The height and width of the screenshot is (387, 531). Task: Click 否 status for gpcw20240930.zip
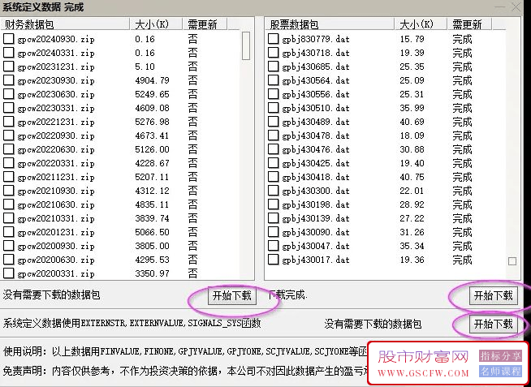tap(192, 39)
